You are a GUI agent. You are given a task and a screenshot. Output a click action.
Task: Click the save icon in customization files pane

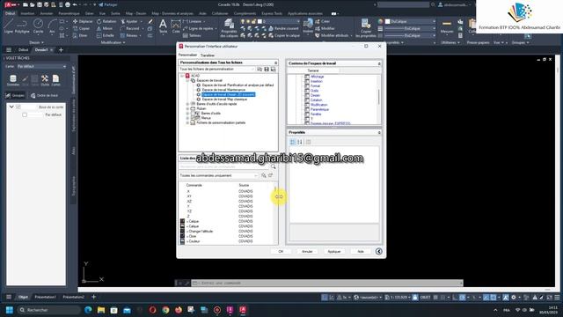tap(267, 69)
